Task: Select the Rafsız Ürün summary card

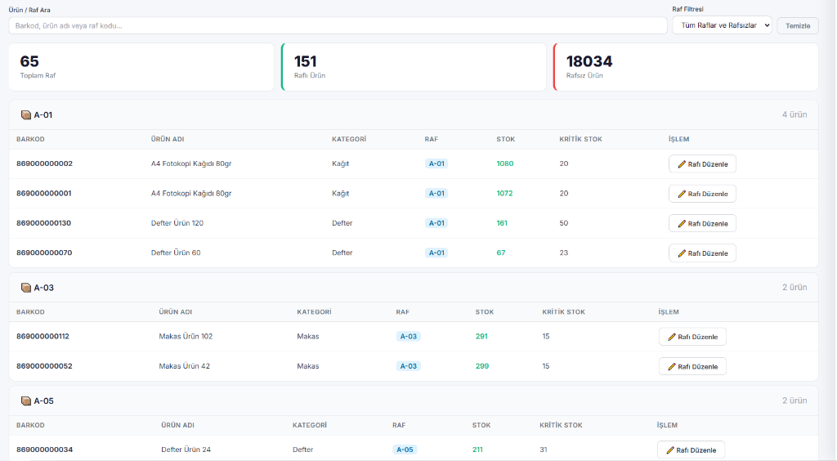Action: click(686, 67)
